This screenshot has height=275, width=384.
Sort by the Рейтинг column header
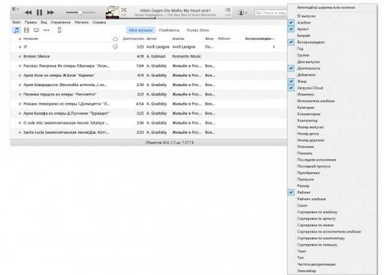[224, 38]
